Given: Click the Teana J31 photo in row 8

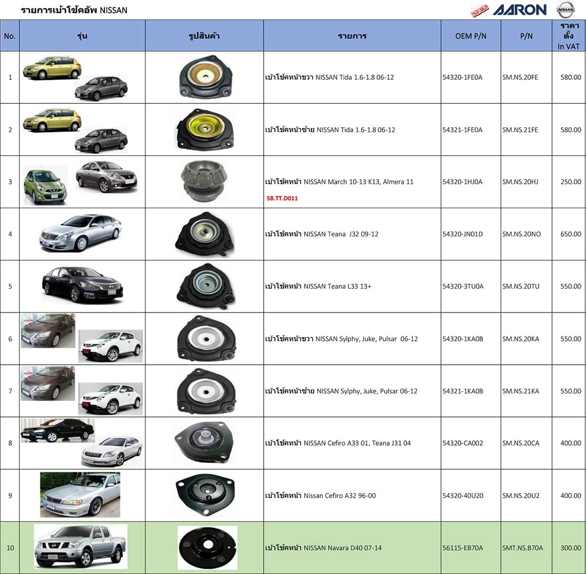Looking at the screenshot, I should (112, 452).
